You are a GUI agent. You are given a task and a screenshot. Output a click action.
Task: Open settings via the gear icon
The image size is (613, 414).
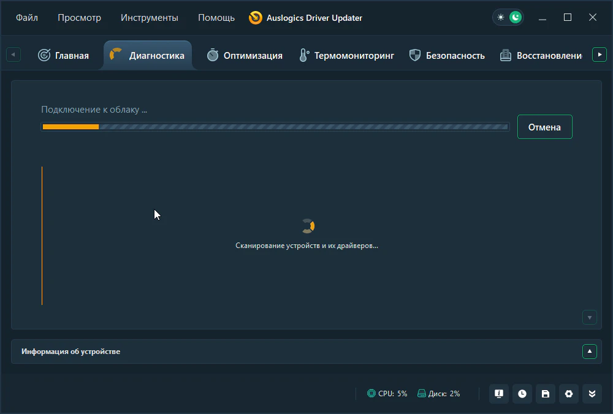569,394
